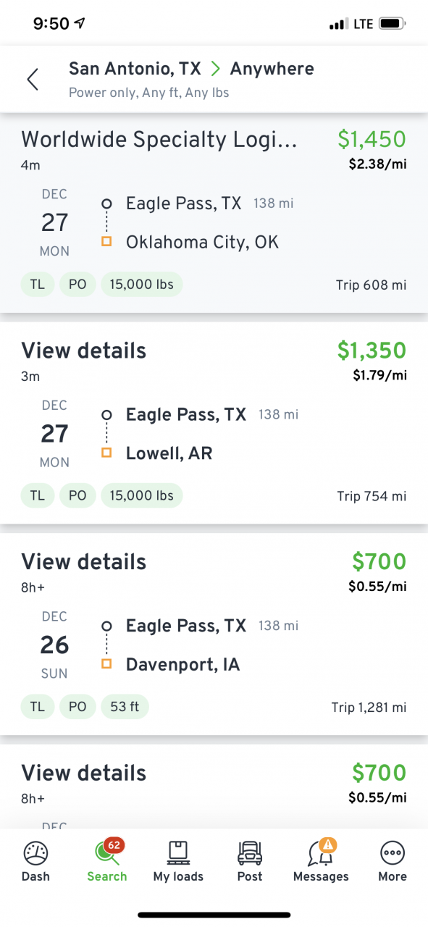Screen dimensions: 428x927
Task: Tap the 15,000 lbs tag on the Oklahoma City load
Action: [x=141, y=285]
